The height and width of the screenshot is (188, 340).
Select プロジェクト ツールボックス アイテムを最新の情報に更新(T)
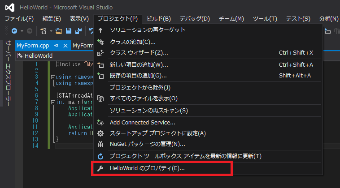208,156
